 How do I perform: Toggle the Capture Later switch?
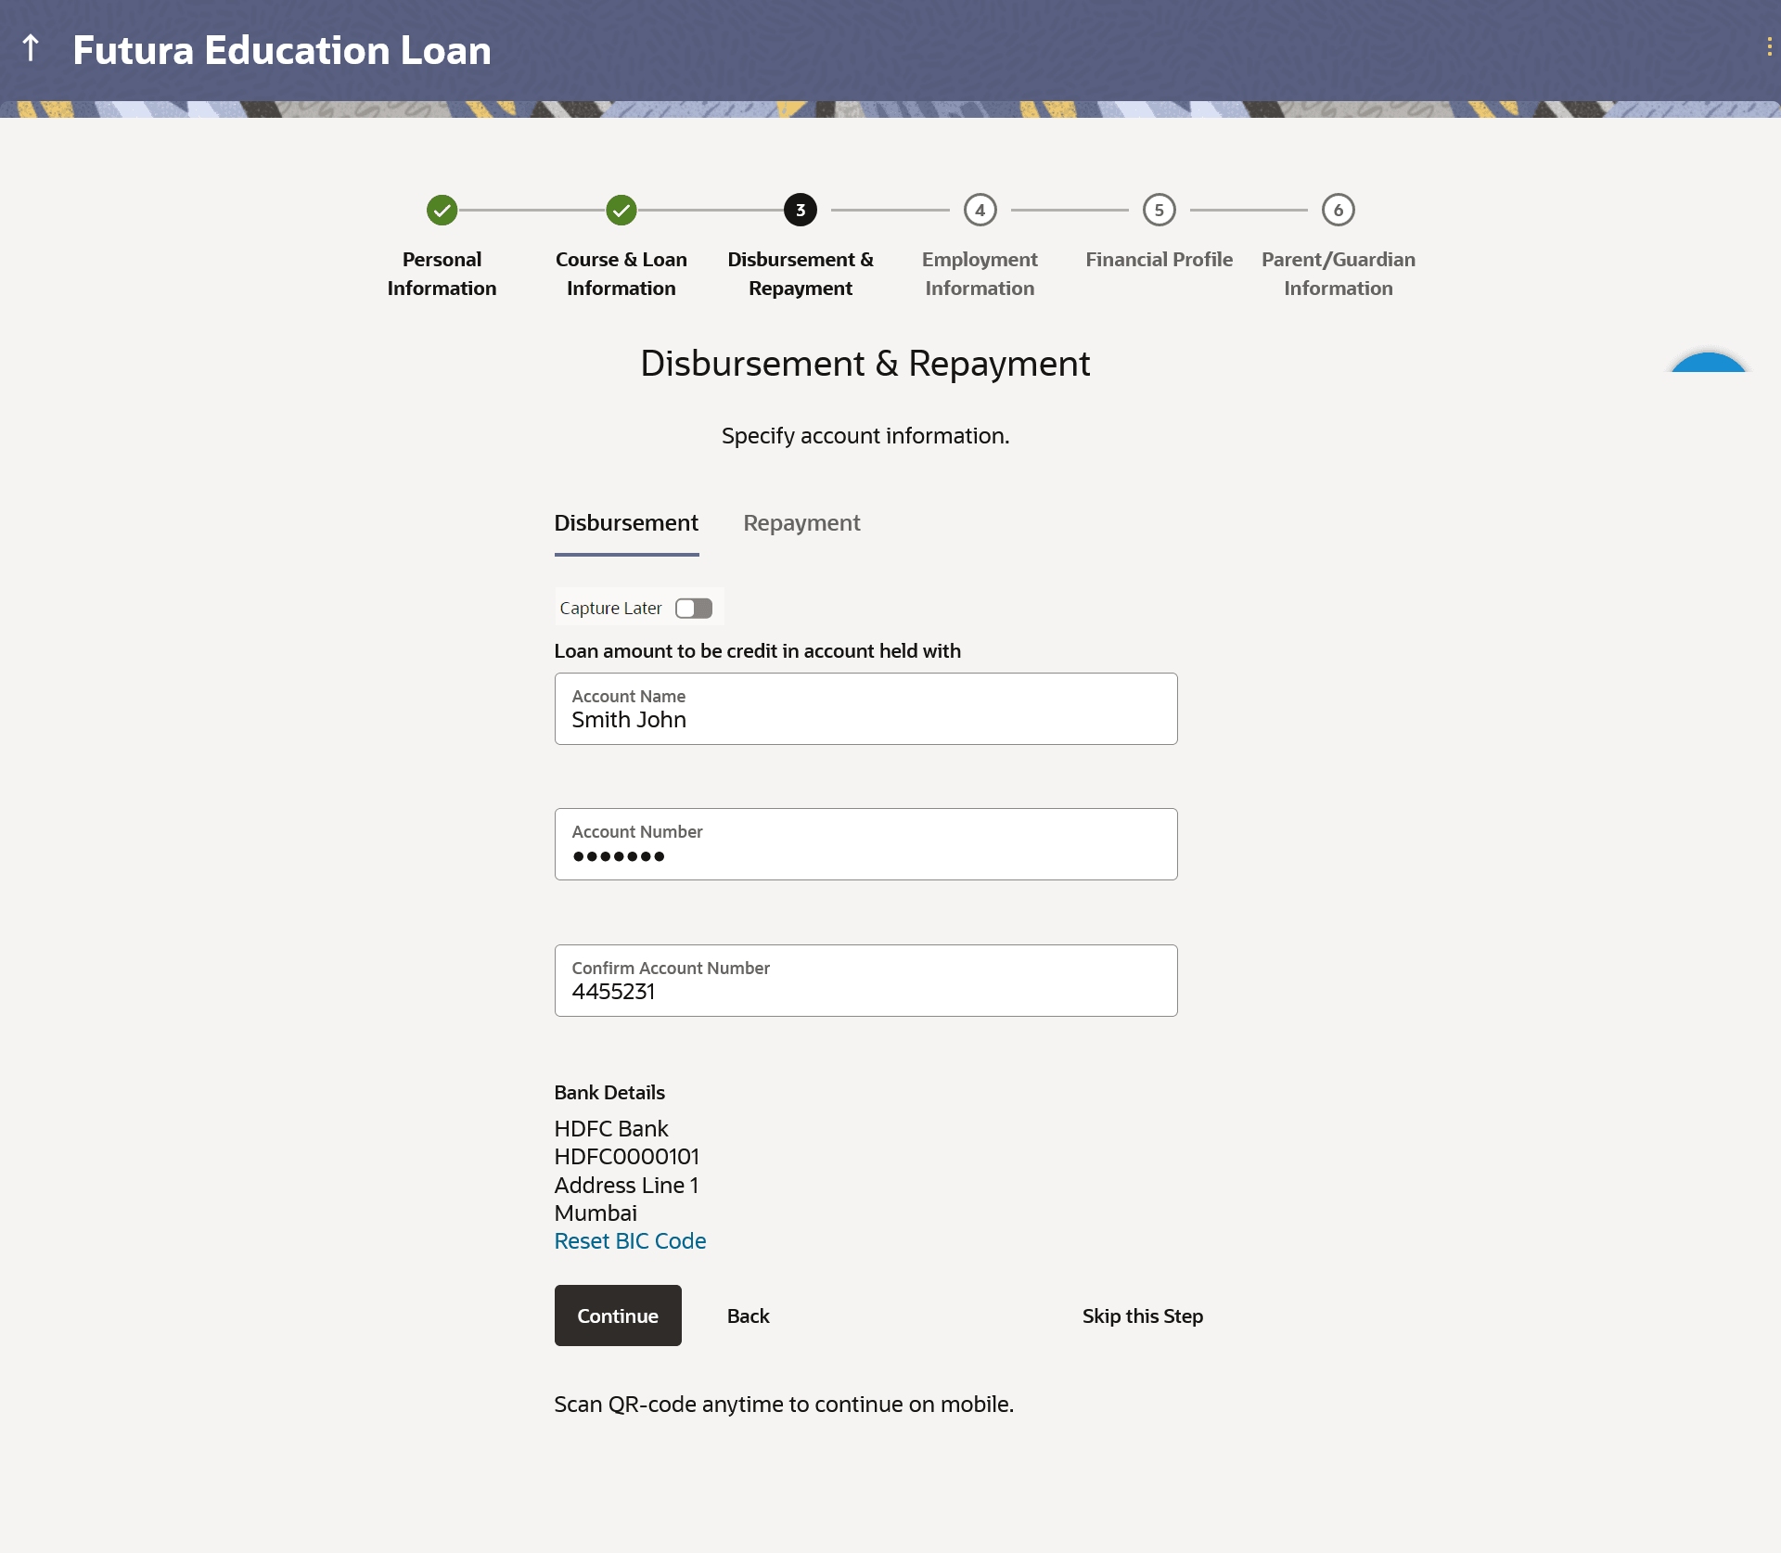(x=693, y=609)
